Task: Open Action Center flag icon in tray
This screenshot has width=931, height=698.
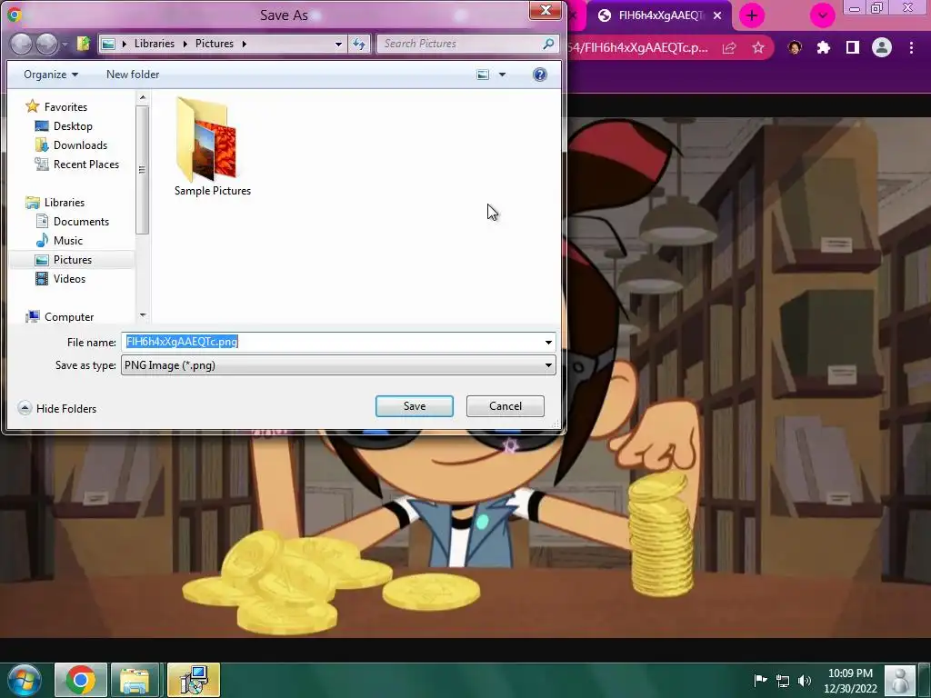Action: tap(760, 680)
